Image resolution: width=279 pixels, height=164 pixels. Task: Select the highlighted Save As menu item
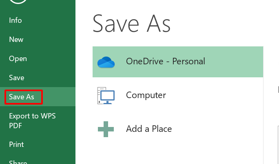22,97
